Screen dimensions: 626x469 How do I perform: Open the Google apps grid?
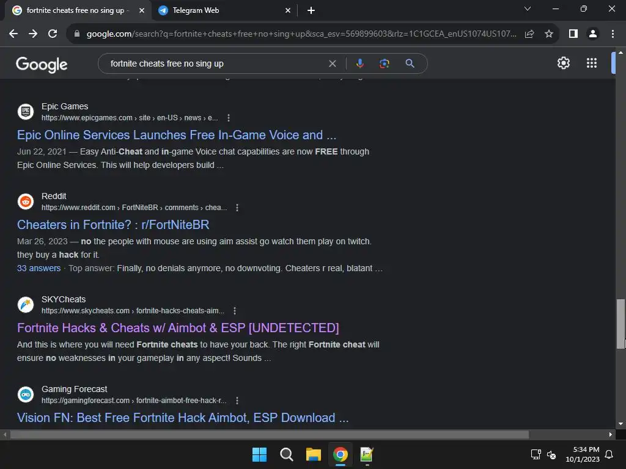(592, 63)
